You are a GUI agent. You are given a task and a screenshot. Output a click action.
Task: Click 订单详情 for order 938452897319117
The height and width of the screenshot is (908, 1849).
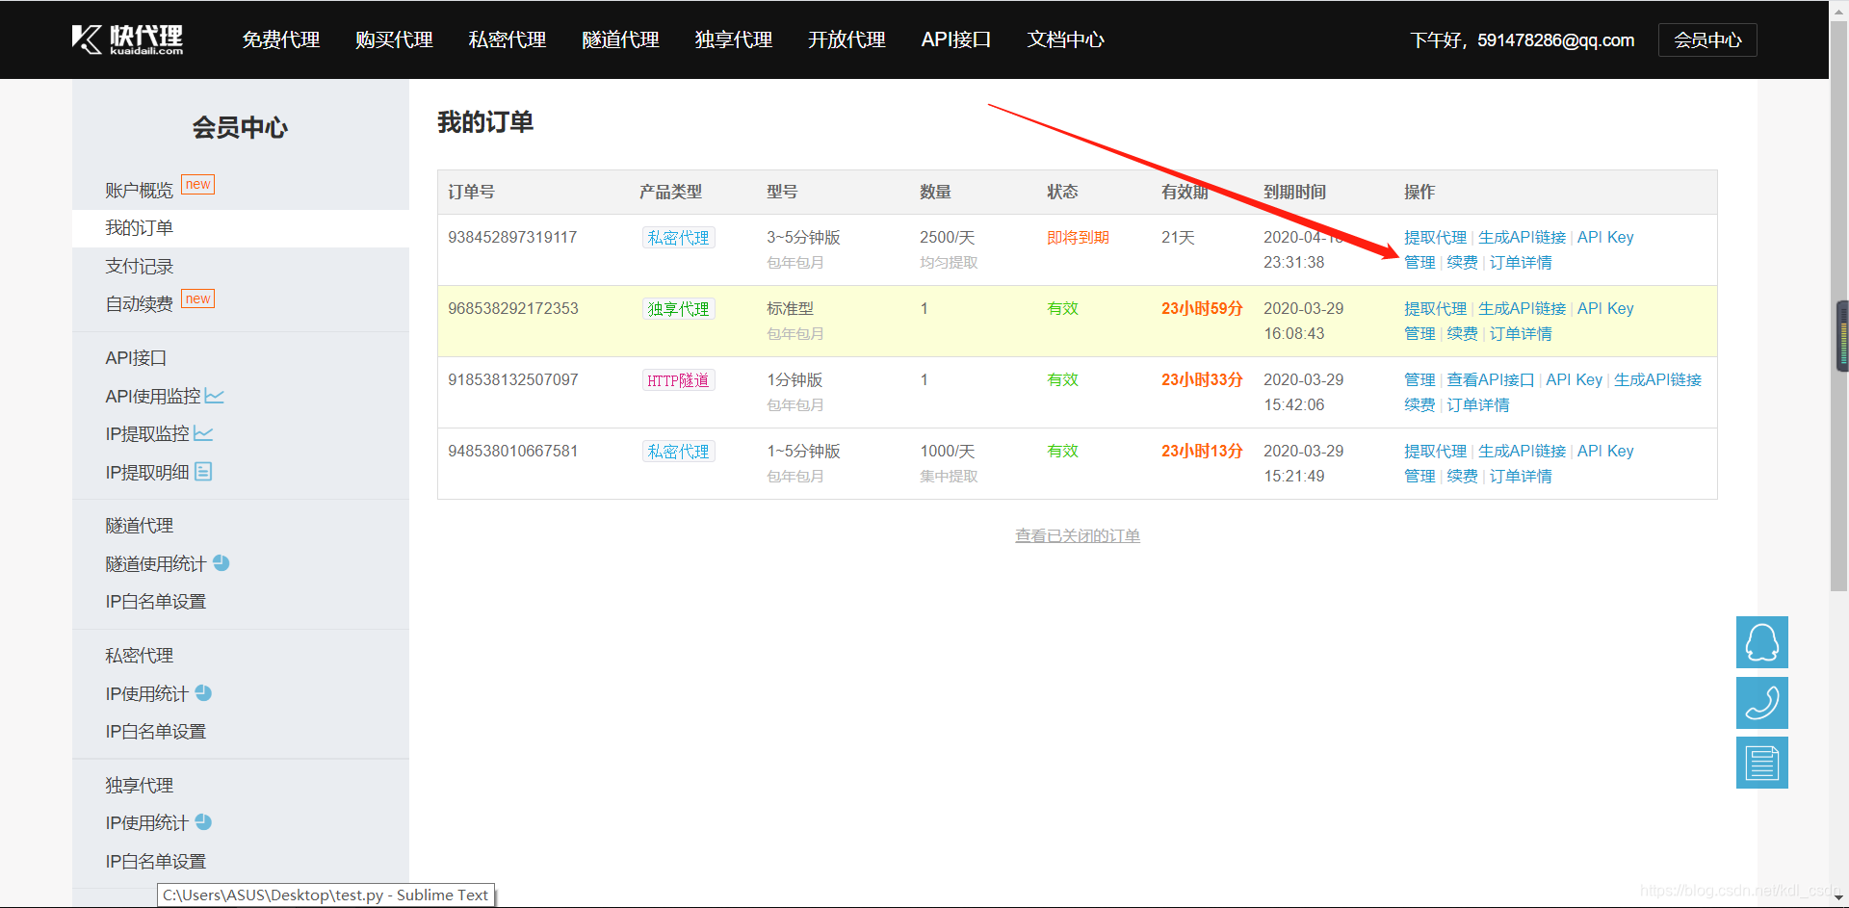pyautogui.click(x=1521, y=262)
